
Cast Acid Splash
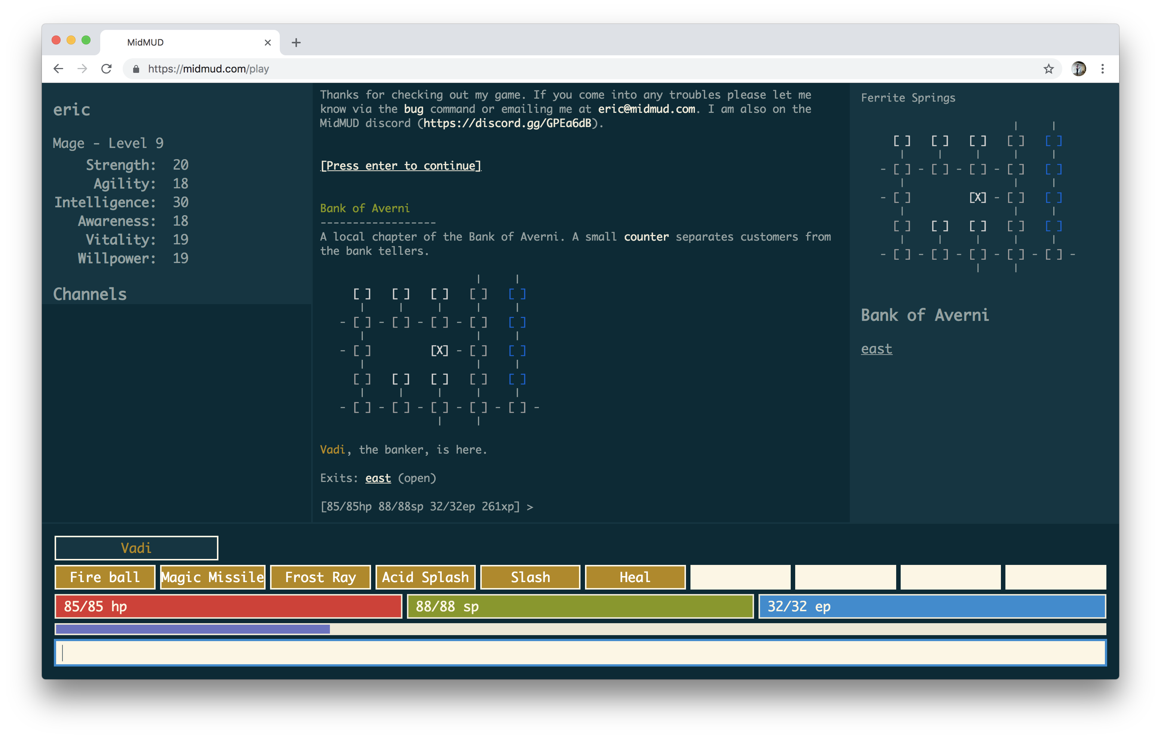point(425,577)
